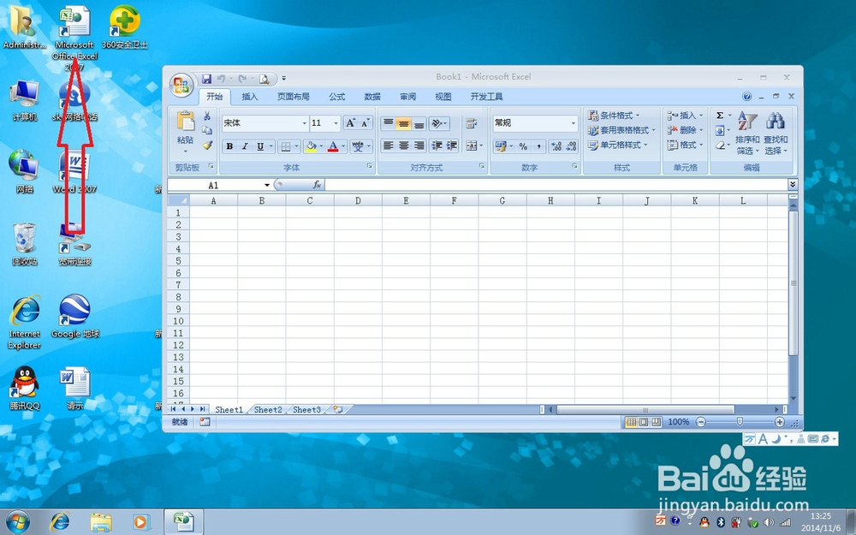Click the 格式 cells button
This screenshot has height=535, width=856.
pyautogui.click(x=685, y=145)
